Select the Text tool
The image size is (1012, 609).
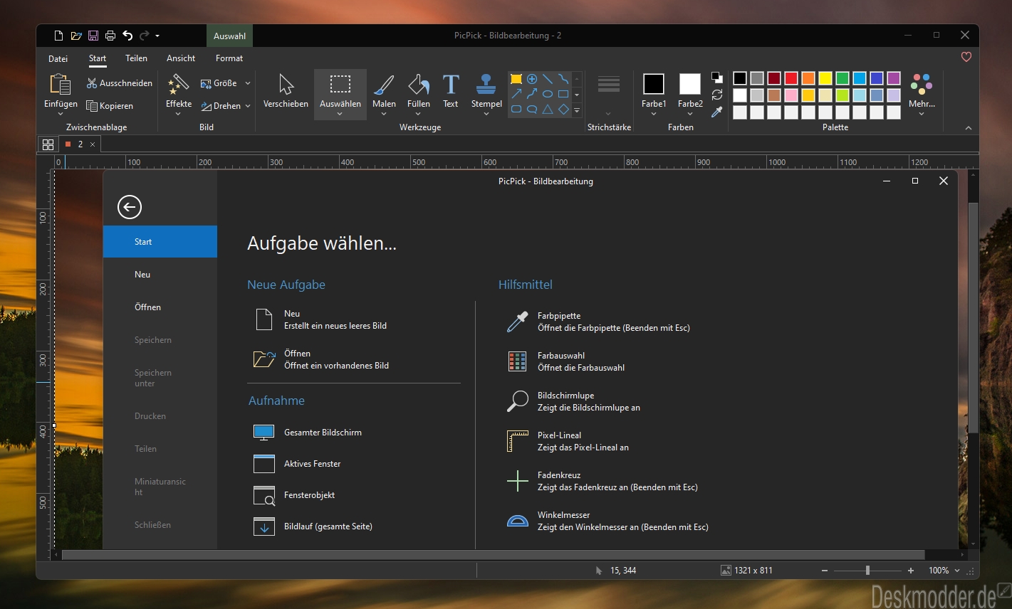coord(451,84)
